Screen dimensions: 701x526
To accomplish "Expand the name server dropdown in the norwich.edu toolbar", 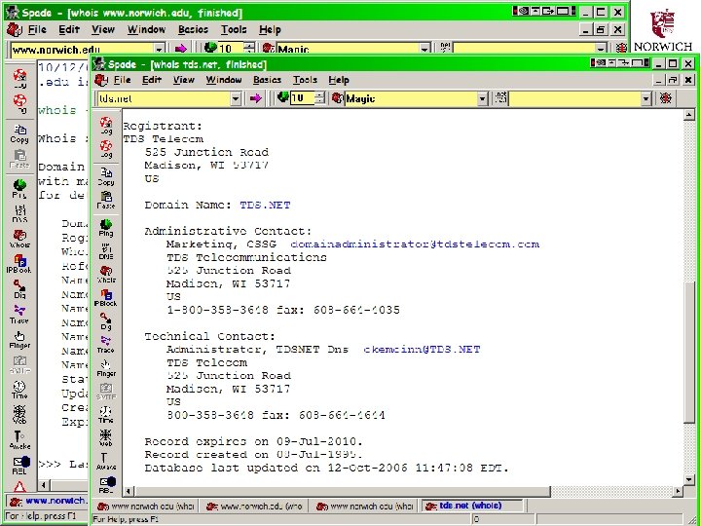I will click(601, 49).
